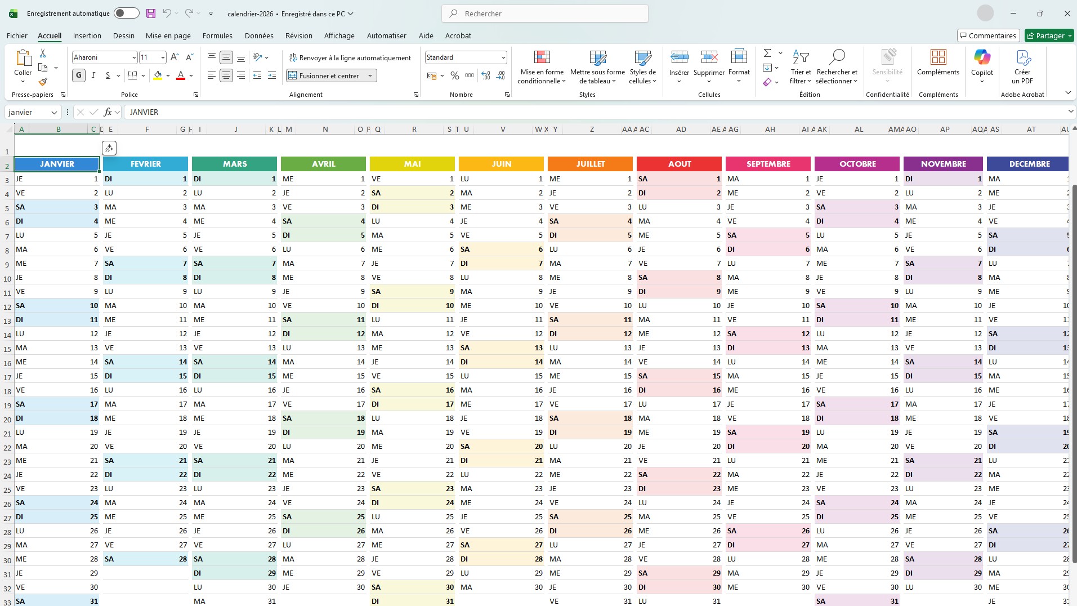Click the AutoSum sigma icon
This screenshot has height=606, width=1077.
767,53
